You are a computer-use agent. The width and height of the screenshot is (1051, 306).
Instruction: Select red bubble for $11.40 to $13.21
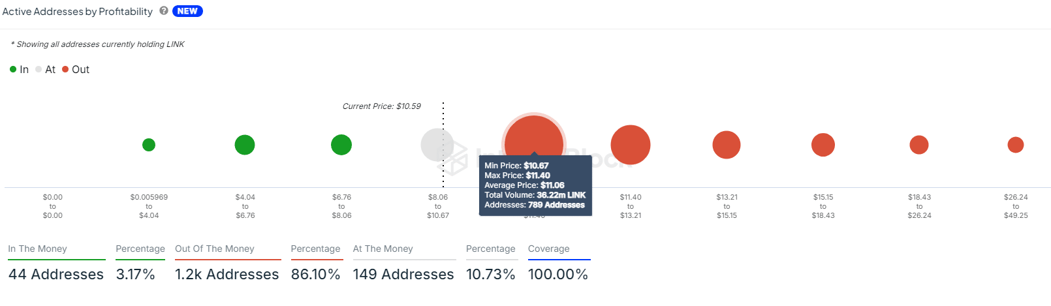coord(631,145)
